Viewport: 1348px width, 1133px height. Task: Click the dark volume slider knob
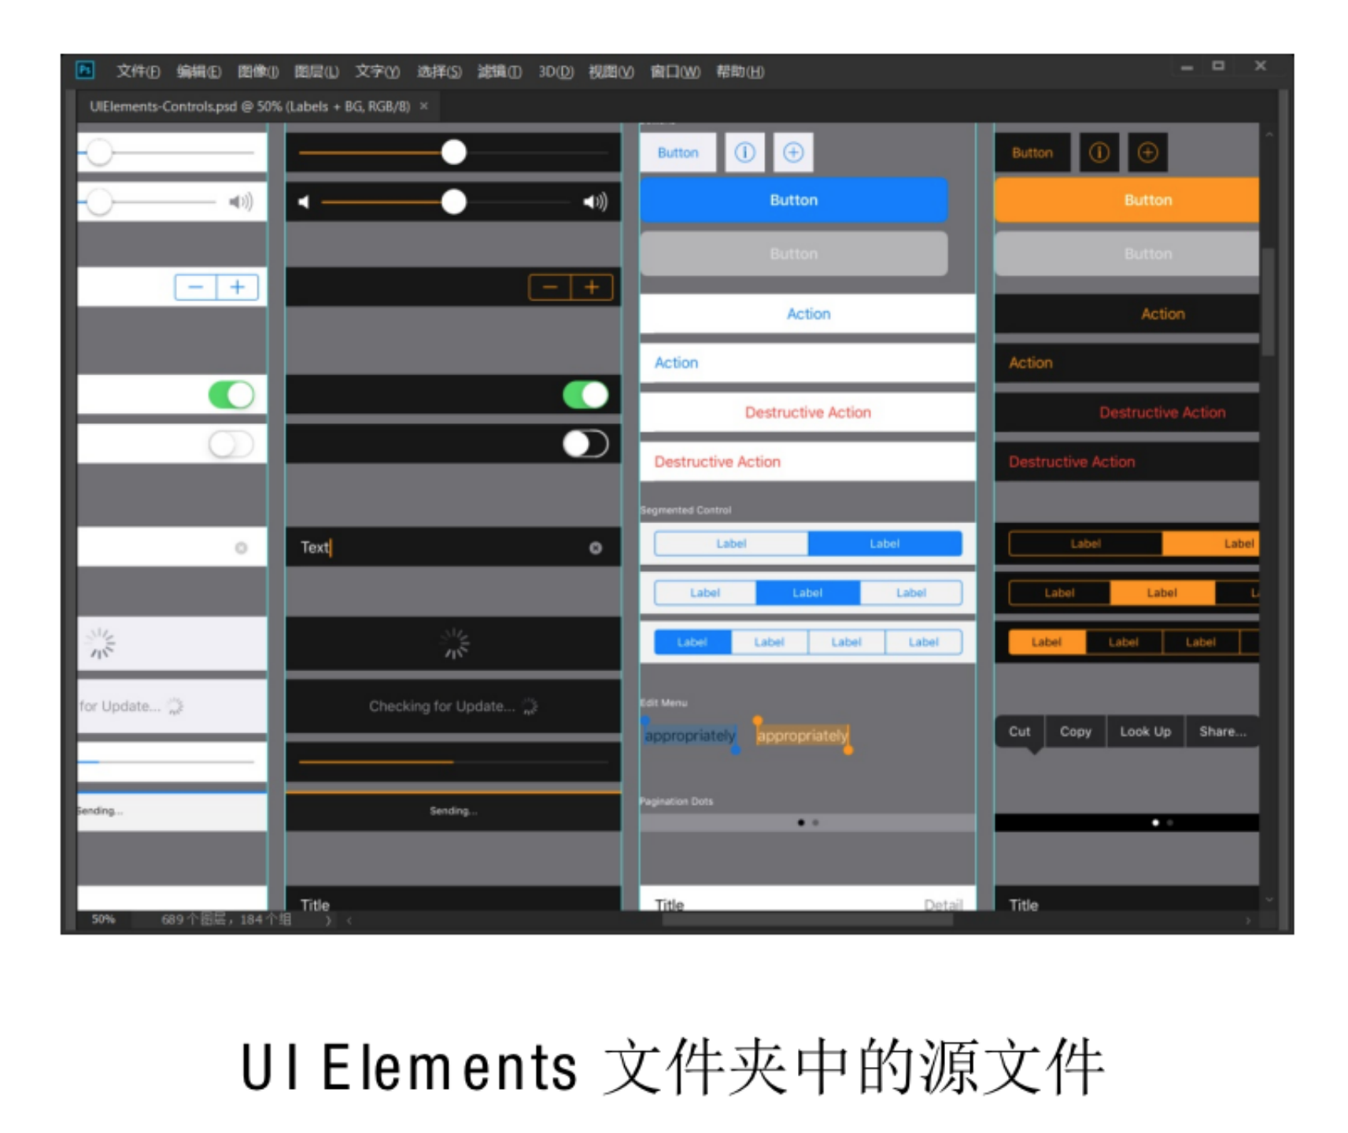[453, 202]
